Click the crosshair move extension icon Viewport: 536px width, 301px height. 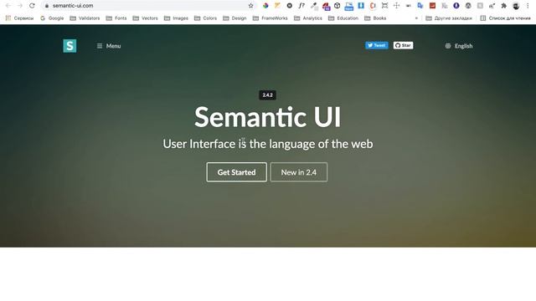[x=396, y=6]
